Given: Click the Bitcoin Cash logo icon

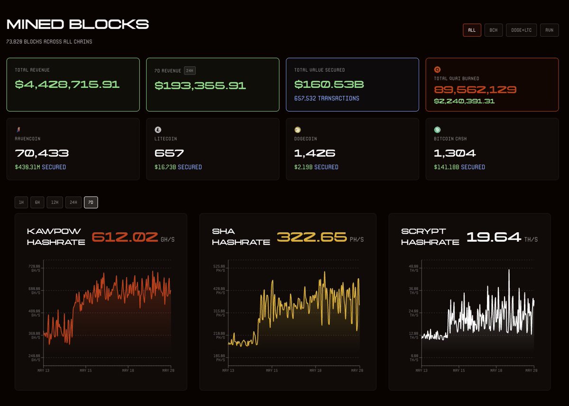Looking at the screenshot, I should pos(437,130).
